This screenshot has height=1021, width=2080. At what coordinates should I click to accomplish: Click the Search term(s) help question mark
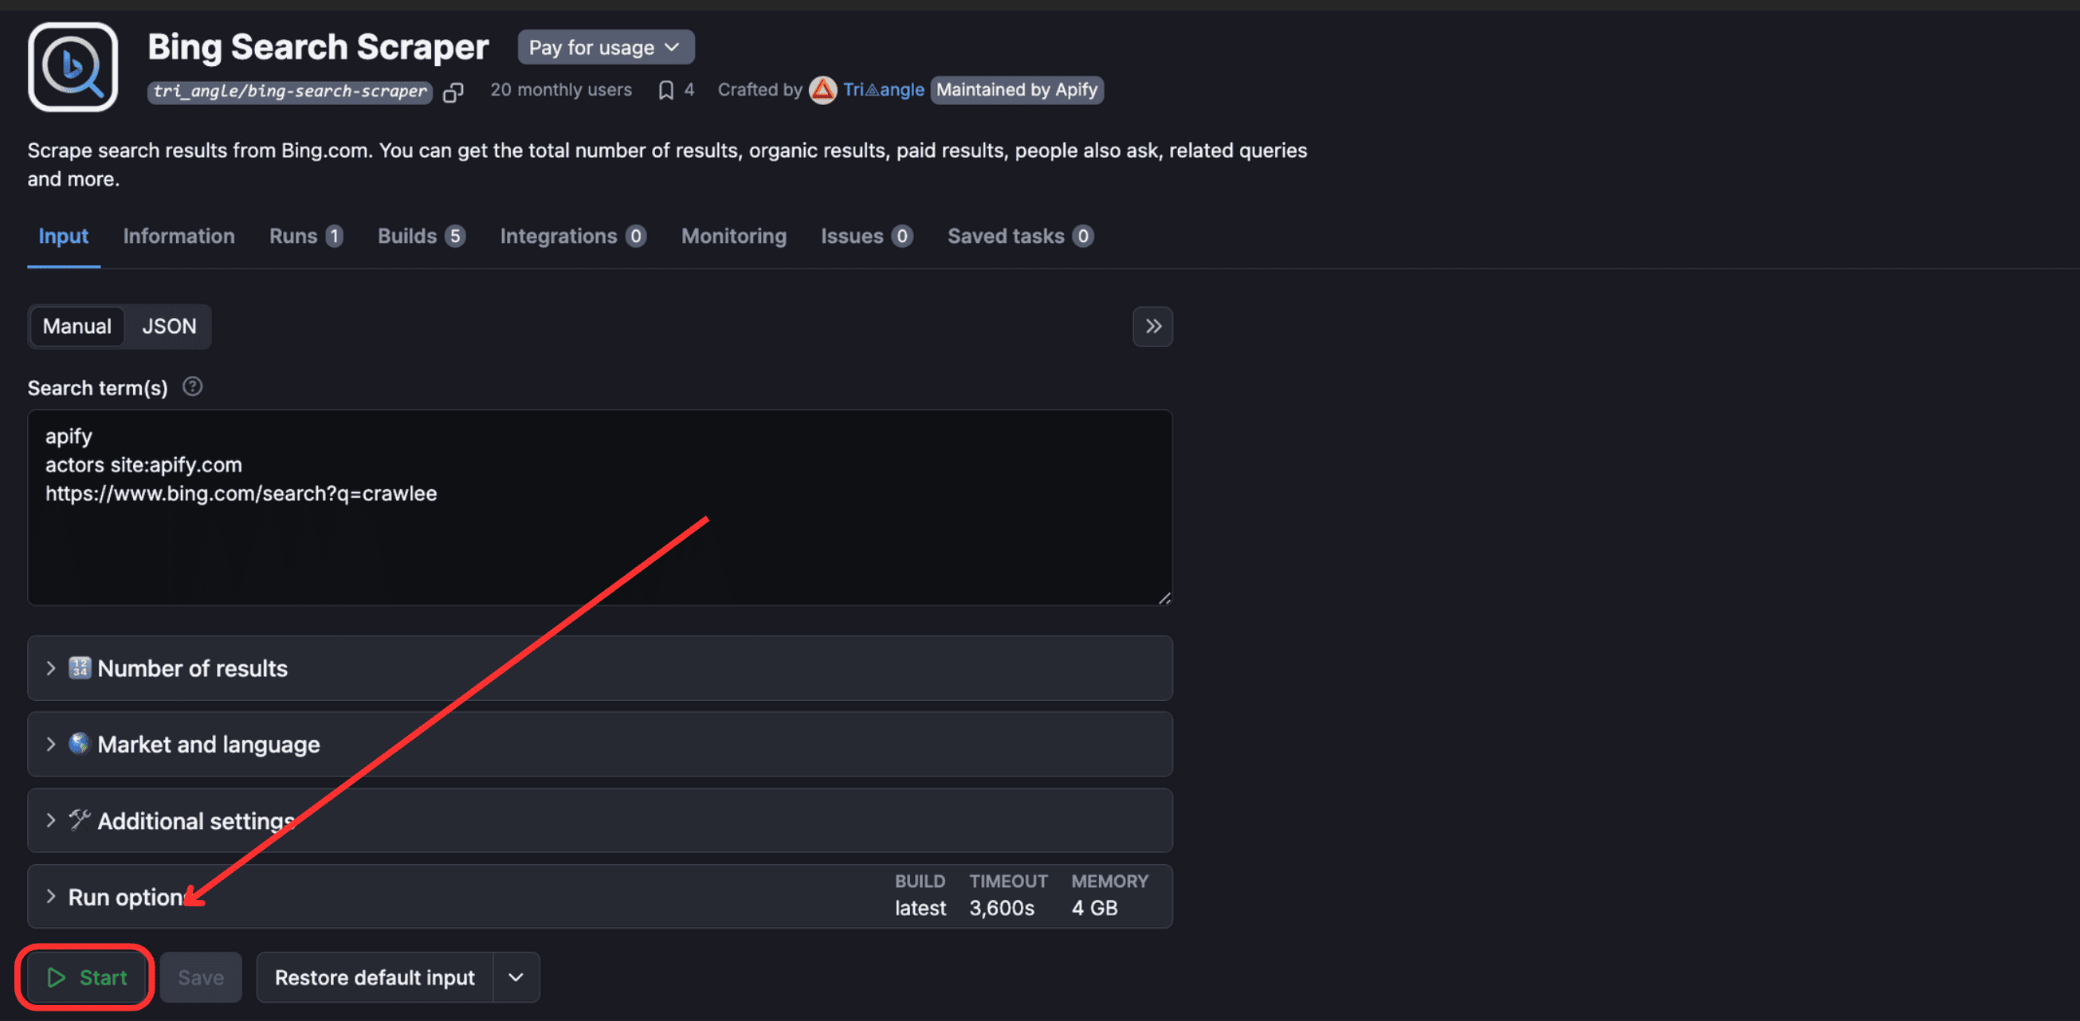[193, 386]
